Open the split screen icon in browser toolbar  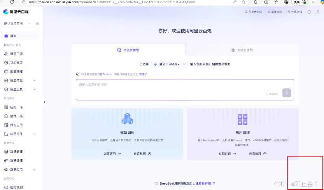click(x=266, y=2)
